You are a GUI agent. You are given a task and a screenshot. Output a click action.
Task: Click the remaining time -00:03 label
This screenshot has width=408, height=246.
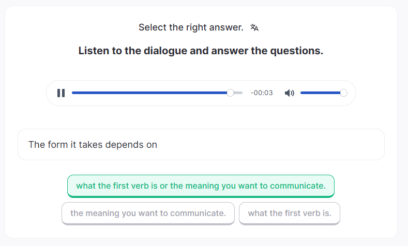[262, 93]
